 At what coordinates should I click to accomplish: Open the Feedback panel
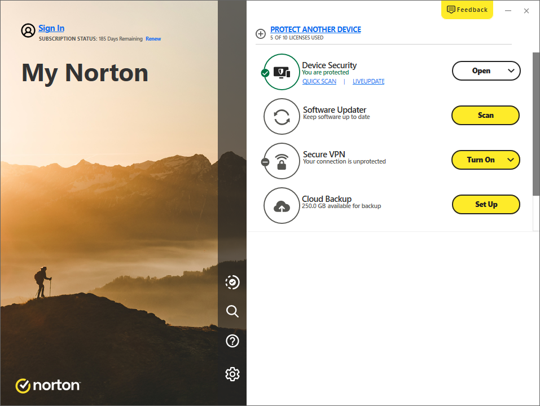(x=467, y=10)
